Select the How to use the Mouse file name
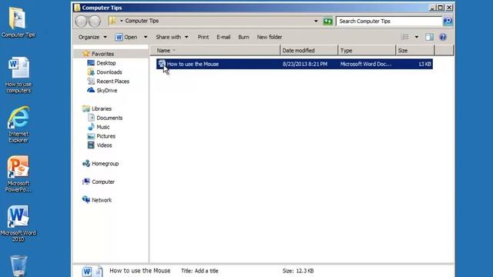The image size is (493, 277). coord(193,64)
